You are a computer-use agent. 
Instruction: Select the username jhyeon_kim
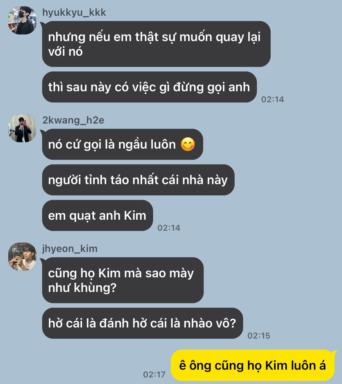tap(70, 249)
